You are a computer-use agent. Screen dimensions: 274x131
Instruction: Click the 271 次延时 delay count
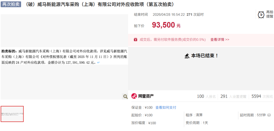click(195, 15)
